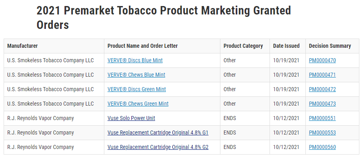View decision summary PM0000473
This screenshot has height=157, width=363.
pos(322,104)
